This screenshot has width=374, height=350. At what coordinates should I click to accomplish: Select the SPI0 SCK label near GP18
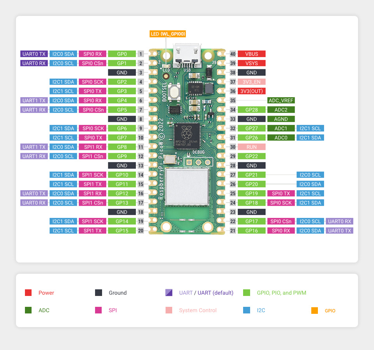tap(281, 203)
